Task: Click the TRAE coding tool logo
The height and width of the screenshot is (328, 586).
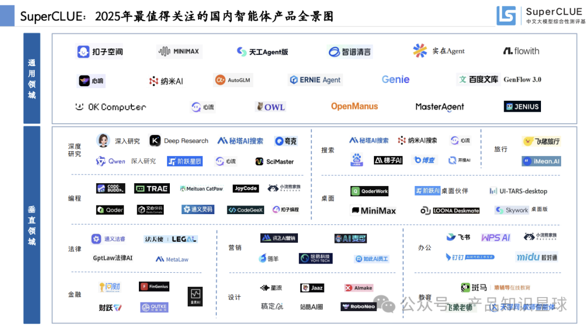Action: point(151,188)
